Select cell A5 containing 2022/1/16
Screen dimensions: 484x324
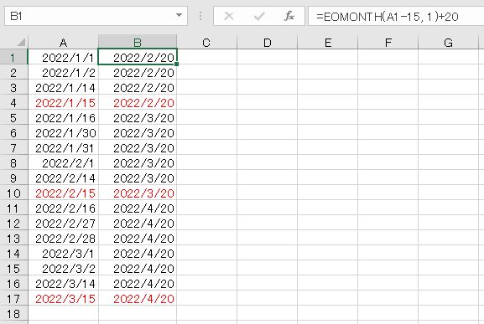point(63,117)
